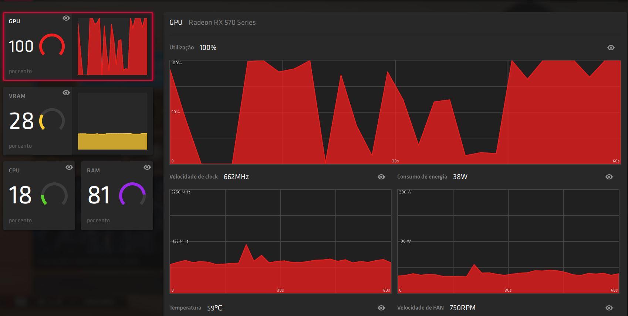Click the GPU 100 percent value
This screenshot has width=628, height=316.
(21, 47)
